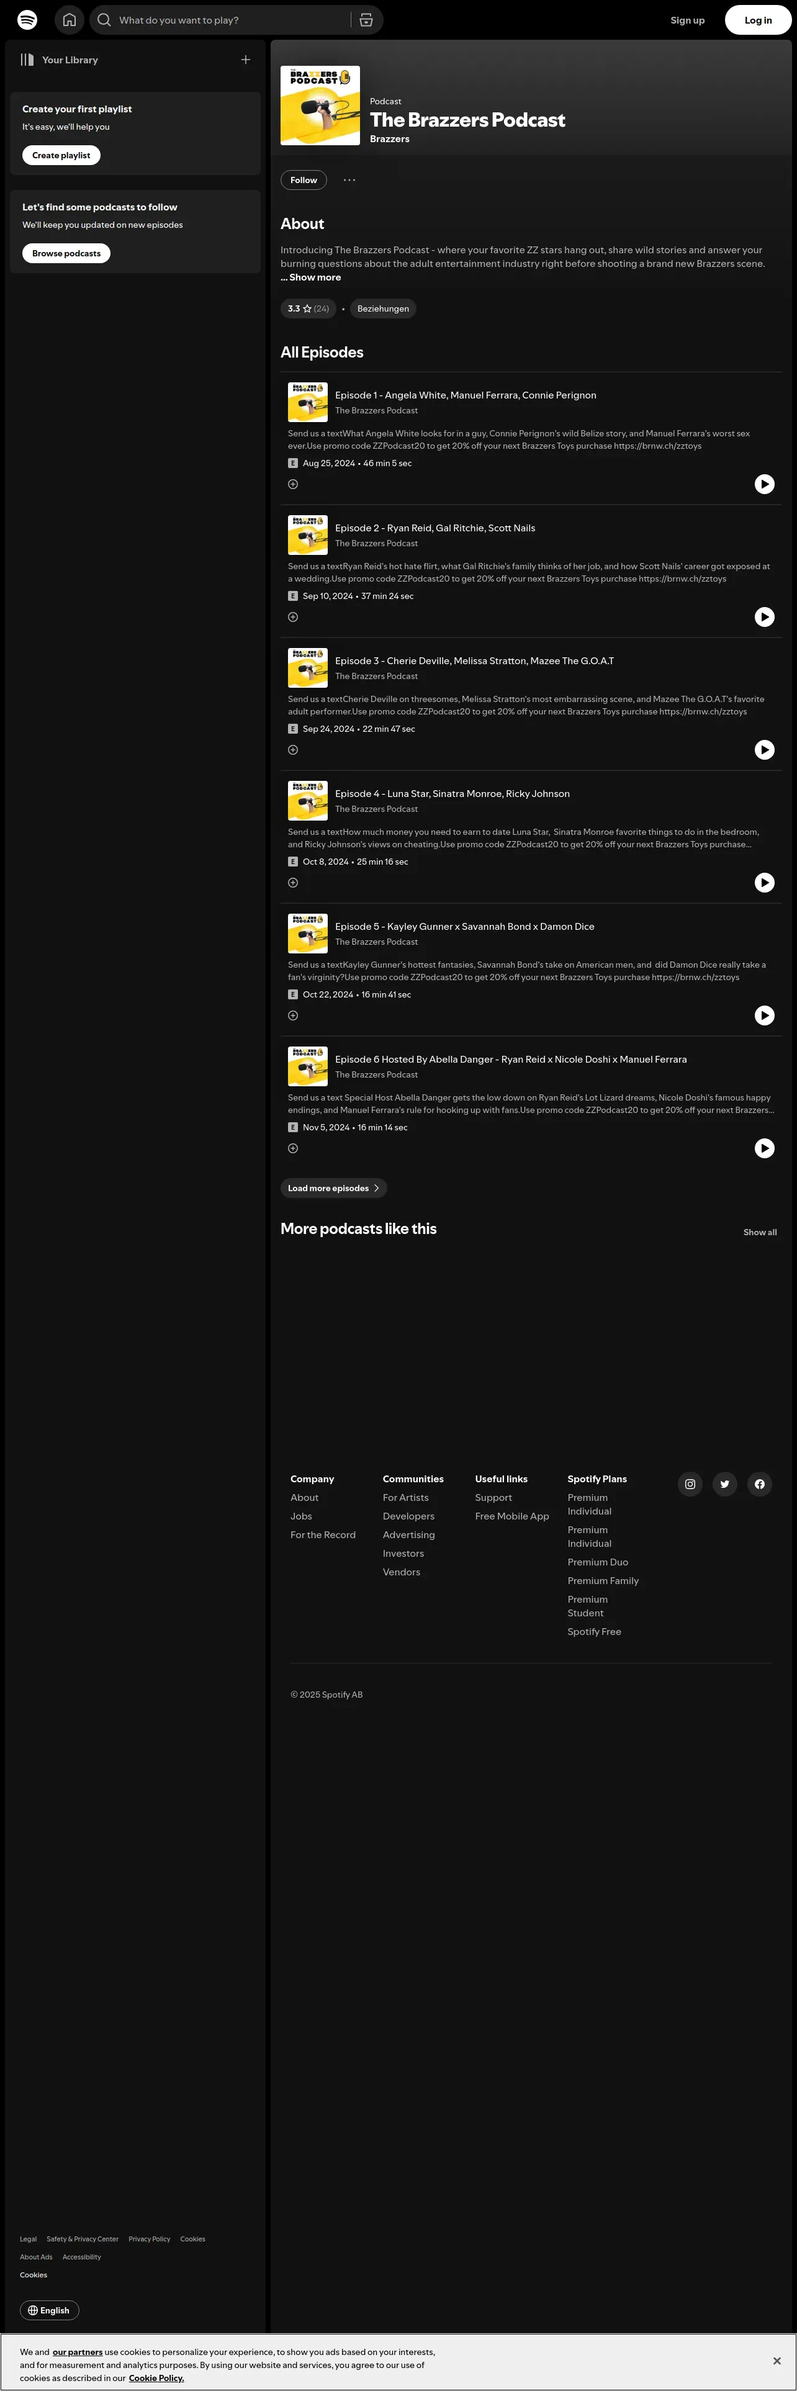Play Episode 6 Hosted By Abella Danger

click(x=765, y=1147)
